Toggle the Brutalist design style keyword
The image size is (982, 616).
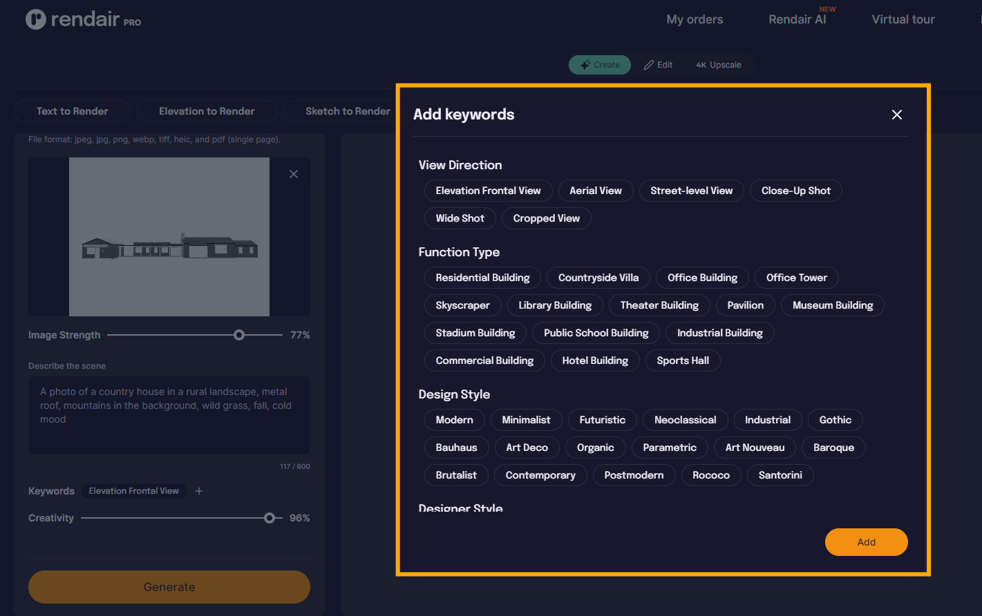(455, 475)
